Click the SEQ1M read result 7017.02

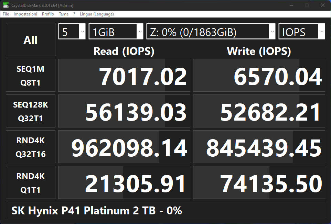[124, 75]
